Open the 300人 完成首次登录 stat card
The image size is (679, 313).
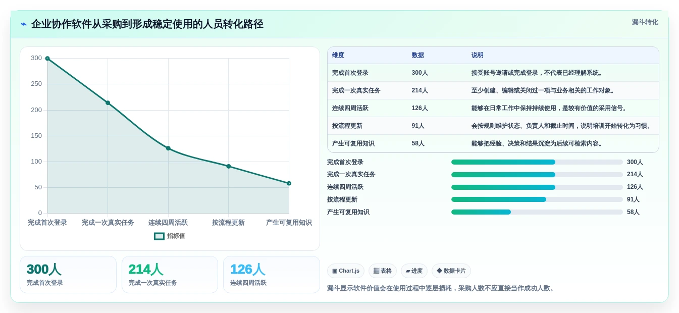pos(68,275)
